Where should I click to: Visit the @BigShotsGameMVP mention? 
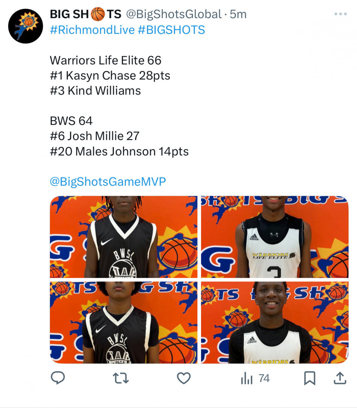click(108, 182)
